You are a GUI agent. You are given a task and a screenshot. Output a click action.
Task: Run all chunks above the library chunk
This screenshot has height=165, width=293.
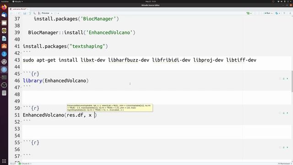tap(284, 78)
